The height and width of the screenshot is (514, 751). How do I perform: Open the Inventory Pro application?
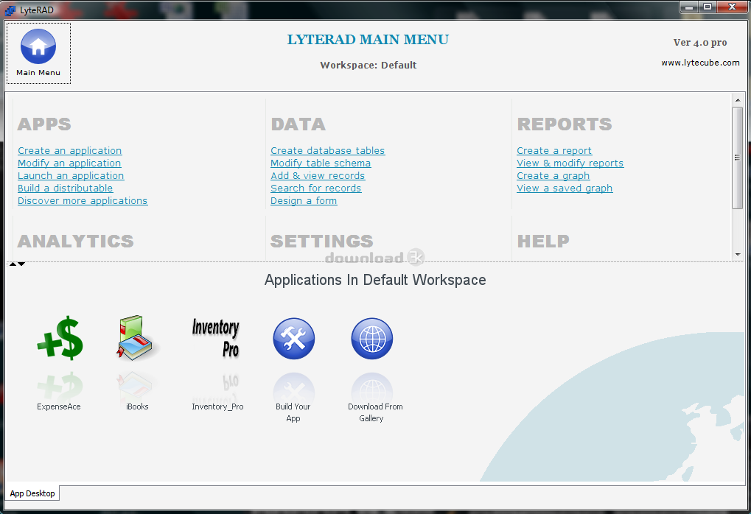[216, 337]
